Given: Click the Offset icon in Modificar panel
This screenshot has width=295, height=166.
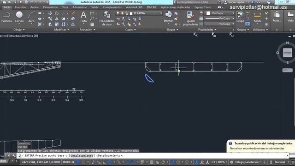Looking at the screenshot, I should click(x=73, y=24).
